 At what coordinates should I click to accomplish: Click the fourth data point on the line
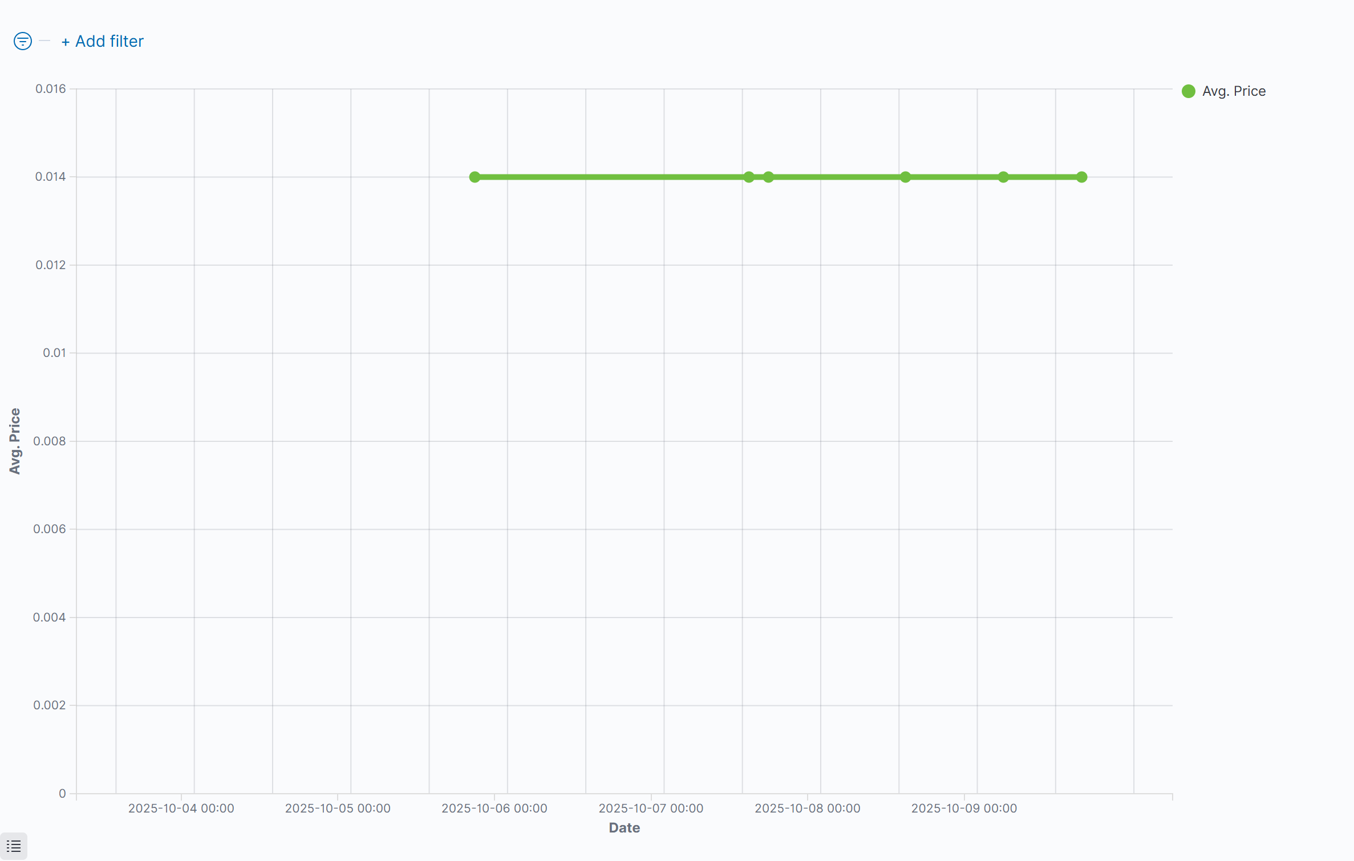click(905, 177)
